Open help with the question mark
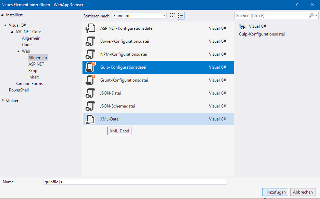320x199 pixels. click(296, 4)
